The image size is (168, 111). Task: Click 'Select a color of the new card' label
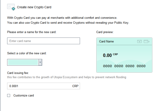coord(27,53)
